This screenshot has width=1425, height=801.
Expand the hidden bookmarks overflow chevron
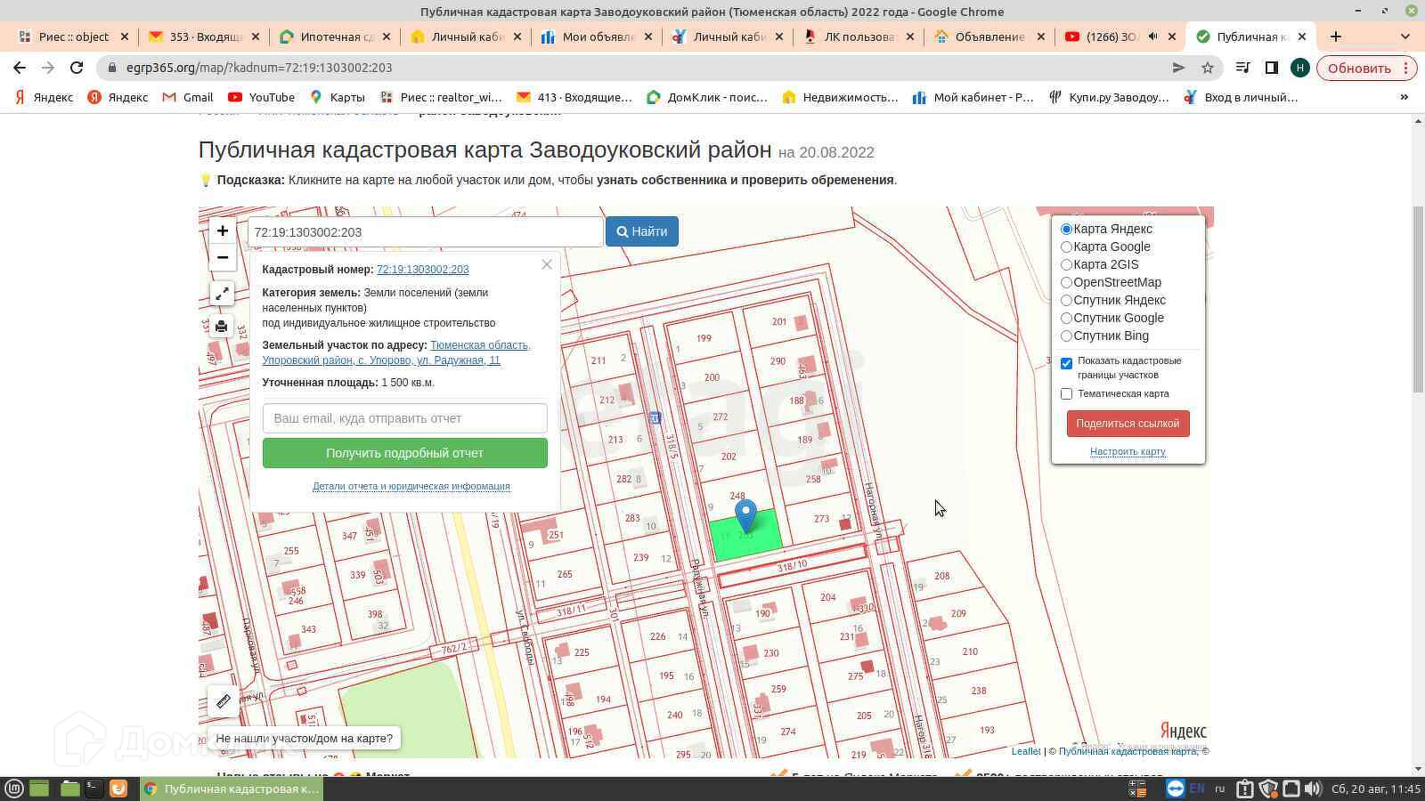1404,97
